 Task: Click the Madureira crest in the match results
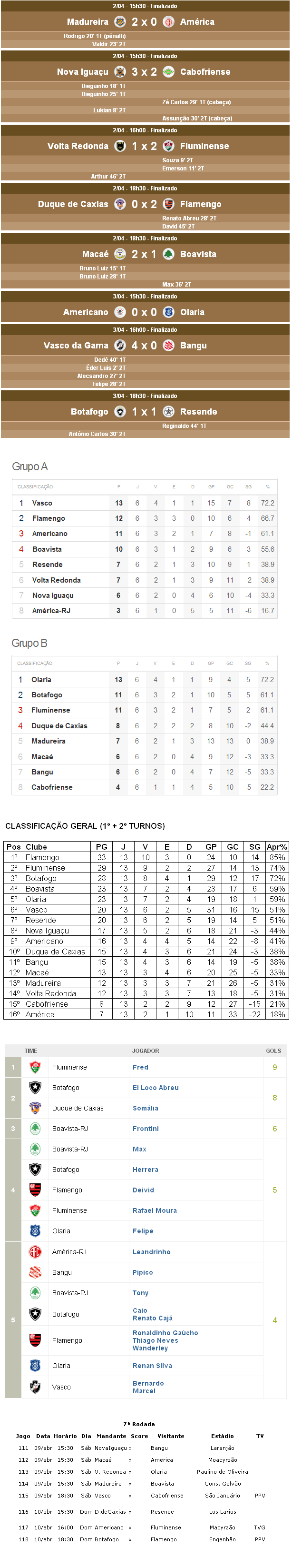point(120,21)
